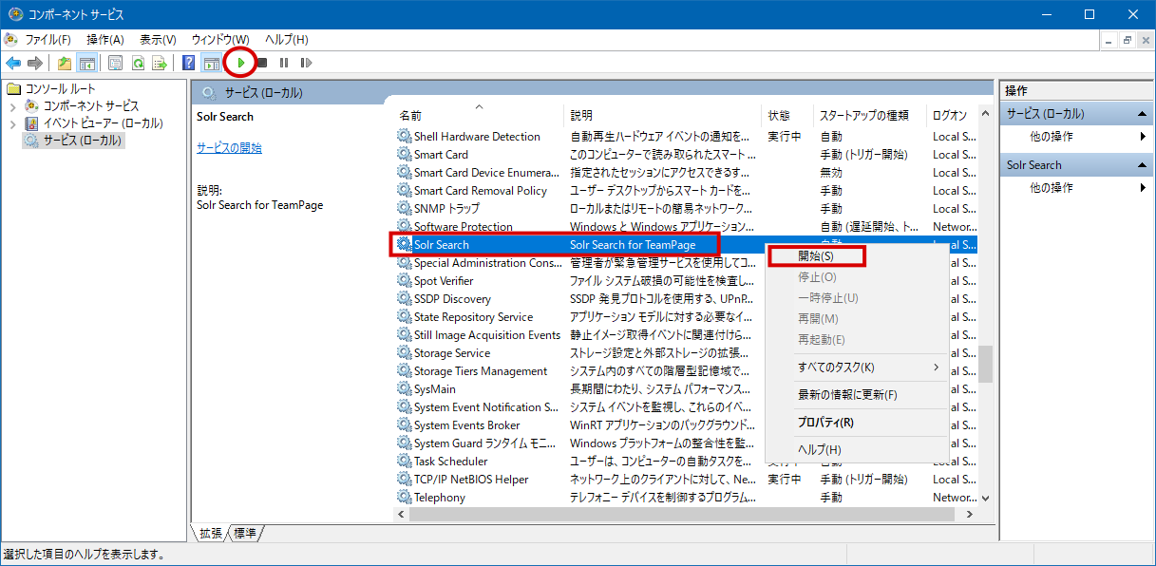Toggle the Show/Hide Console Tree toolbar button
Screen dimensions: 1156x566
86,63
